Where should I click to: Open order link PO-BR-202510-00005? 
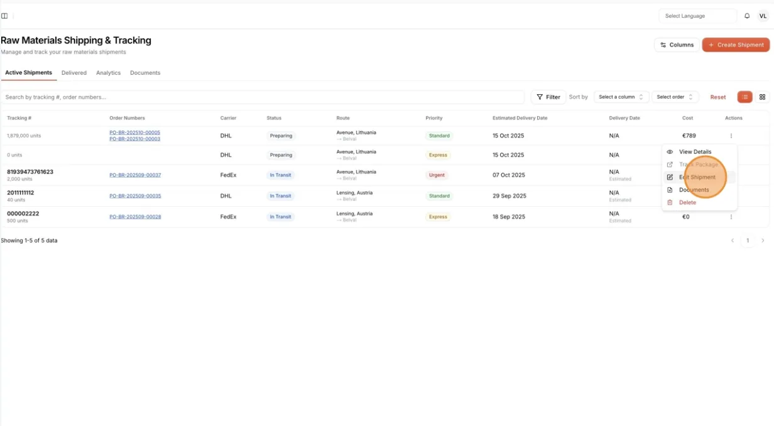click(134, 133)
